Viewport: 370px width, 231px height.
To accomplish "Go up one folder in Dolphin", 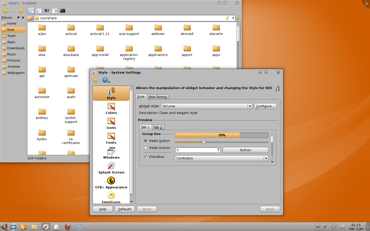I will [x=21, y=11].
